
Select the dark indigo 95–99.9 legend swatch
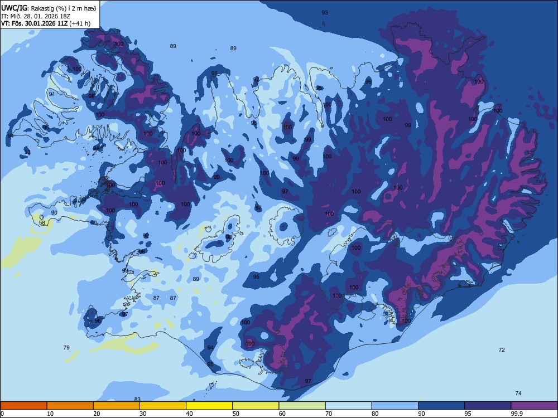[x=488, y=406]
